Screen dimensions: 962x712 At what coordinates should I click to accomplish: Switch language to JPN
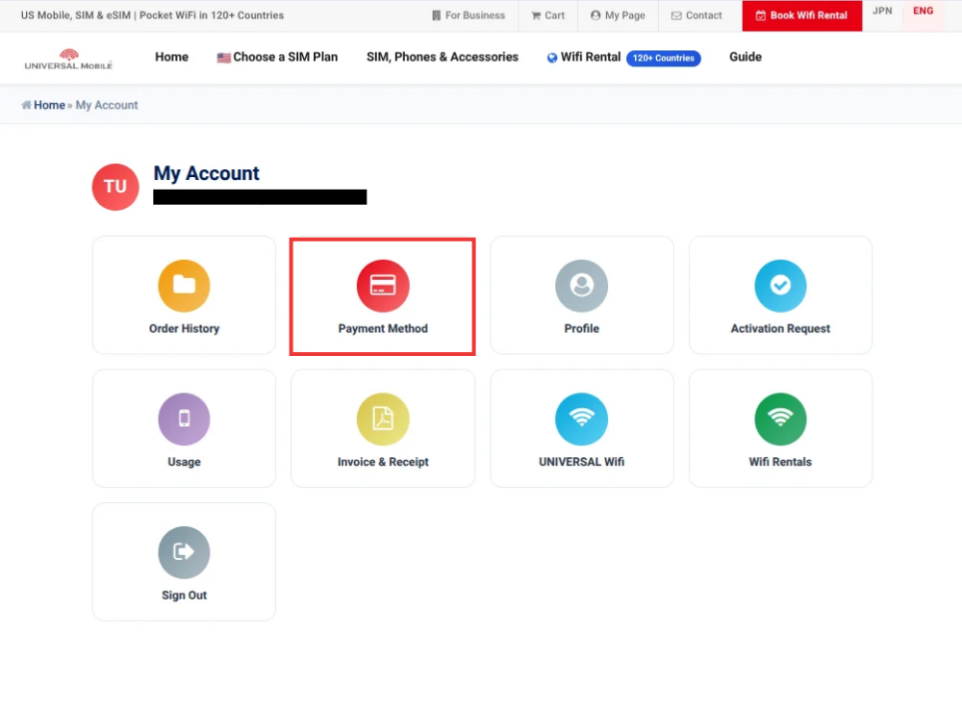click(882, 11)
